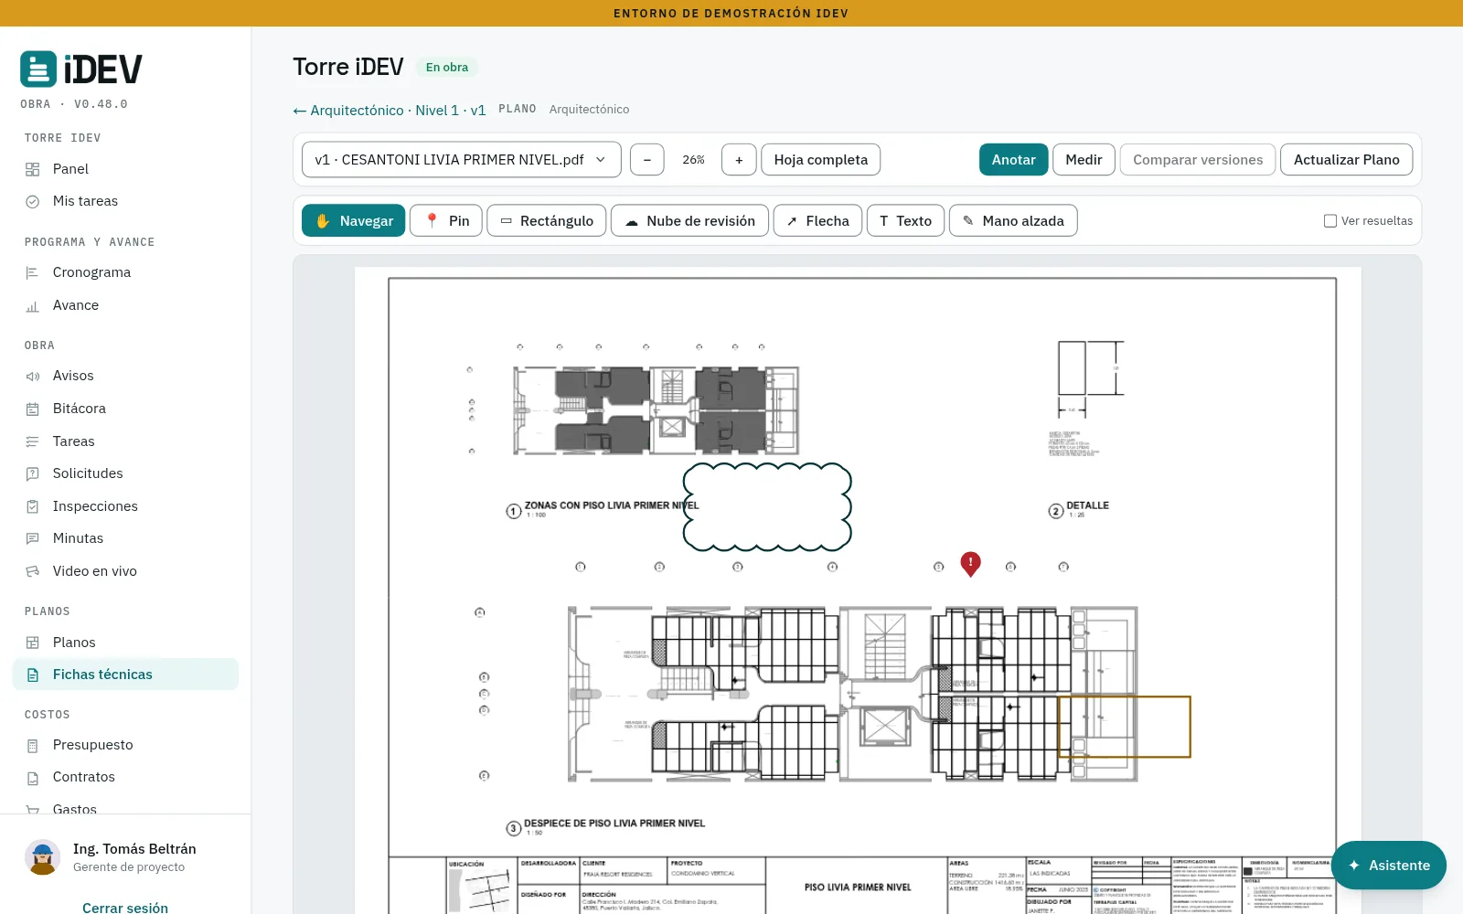Open Fichas técnicas in sidebar

click(125, 675)
